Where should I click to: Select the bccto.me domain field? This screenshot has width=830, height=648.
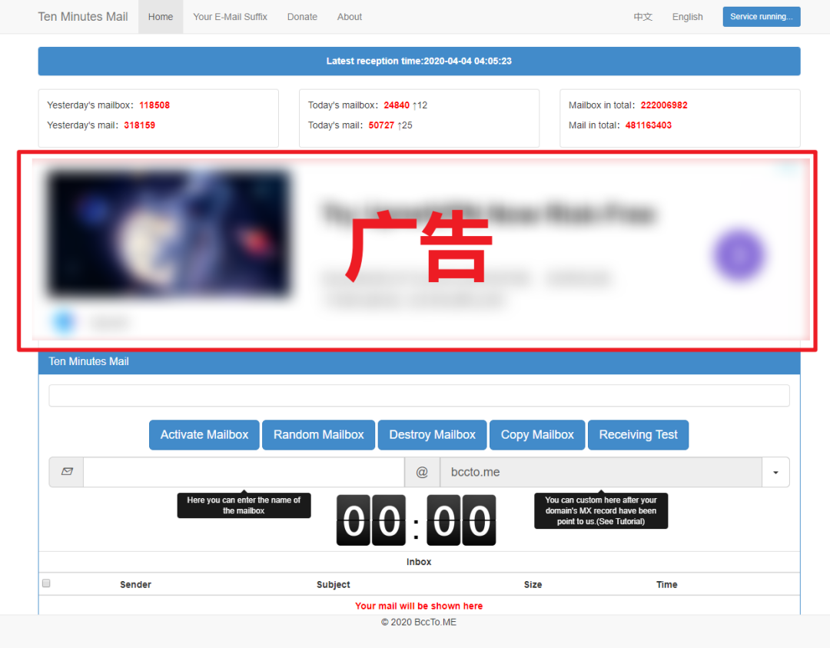pos(601,472)
